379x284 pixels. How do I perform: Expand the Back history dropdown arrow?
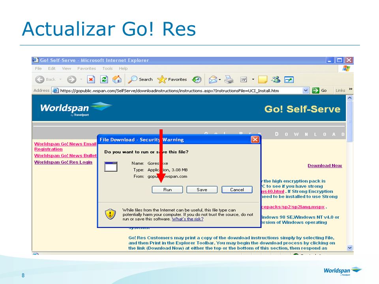click(x=60, y=79)
